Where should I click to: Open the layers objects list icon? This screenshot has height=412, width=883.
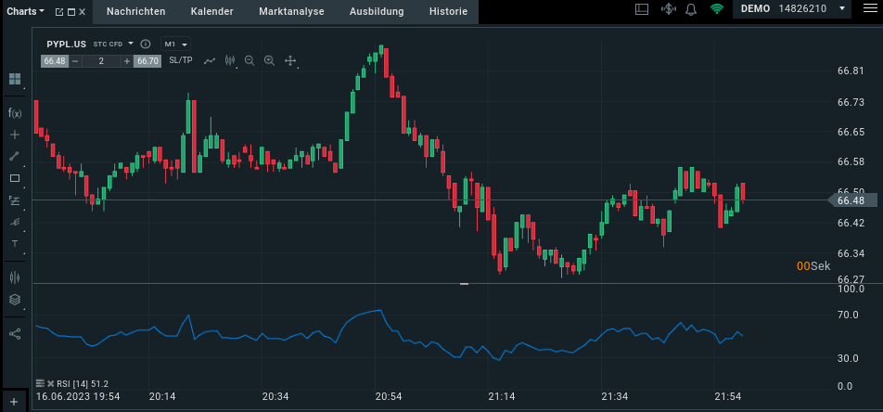click(x=15, y=300)
